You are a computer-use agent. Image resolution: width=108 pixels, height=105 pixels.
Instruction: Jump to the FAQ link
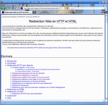pyautogui.click(x=9, y=98)
